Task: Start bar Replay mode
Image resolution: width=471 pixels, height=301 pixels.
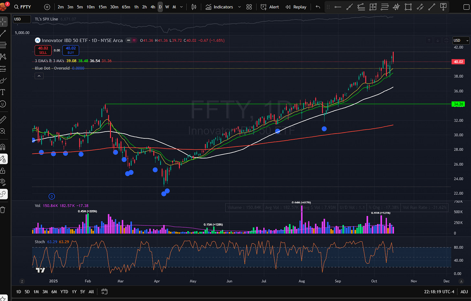Action: point(296,7)
